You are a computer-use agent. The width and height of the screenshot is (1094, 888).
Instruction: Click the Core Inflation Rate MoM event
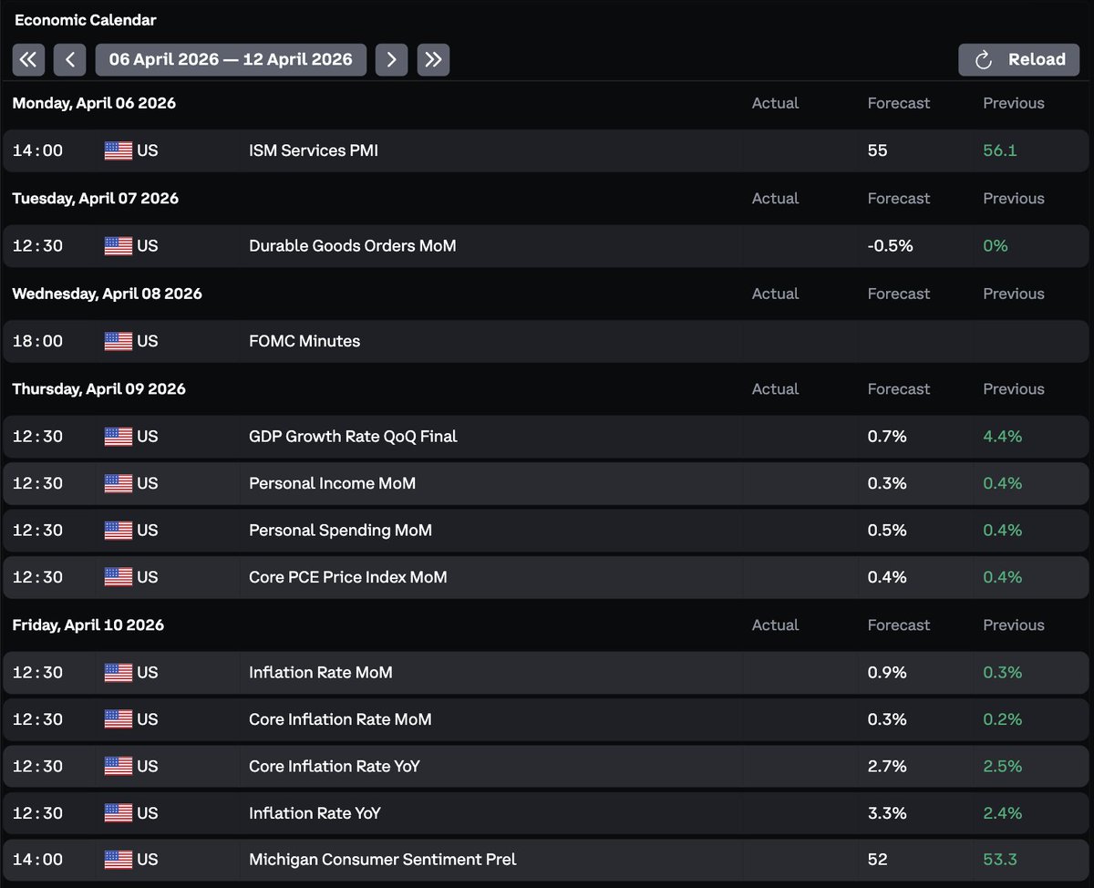pos(340,719)
